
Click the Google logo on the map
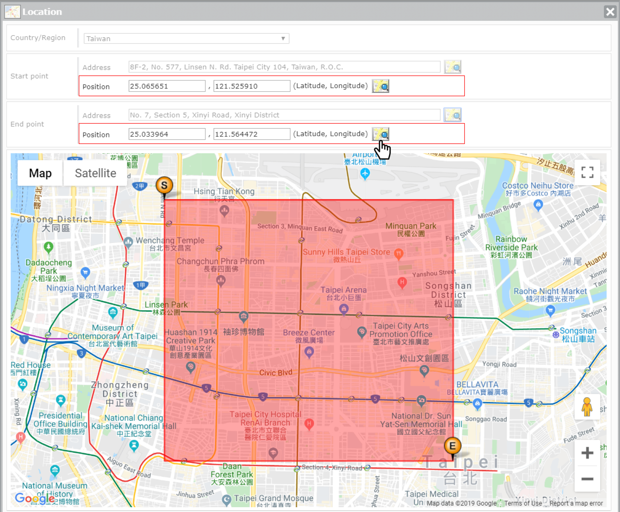point(35,498)
